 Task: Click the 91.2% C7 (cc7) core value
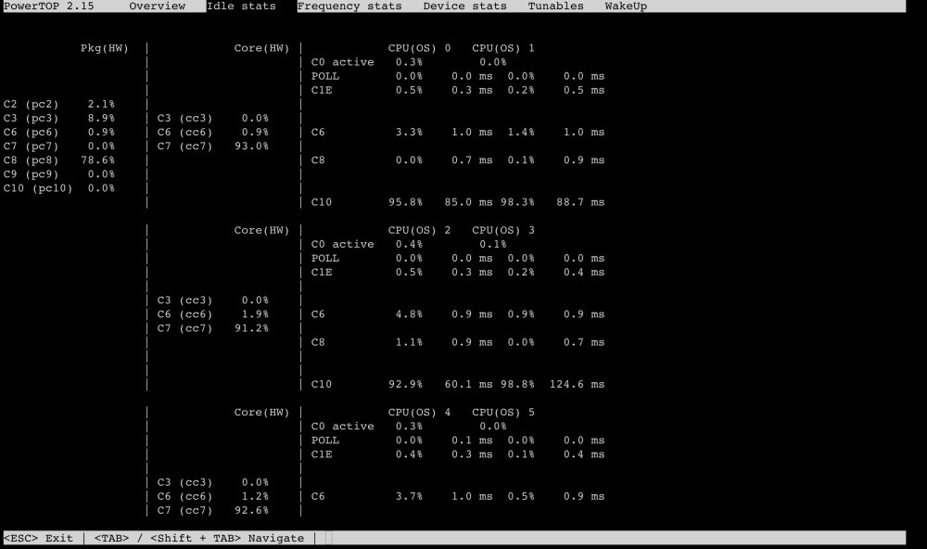point(251,328)
